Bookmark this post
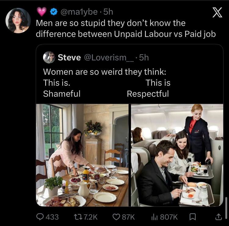Viewport: 229px width, 226px height. point(193,217)
